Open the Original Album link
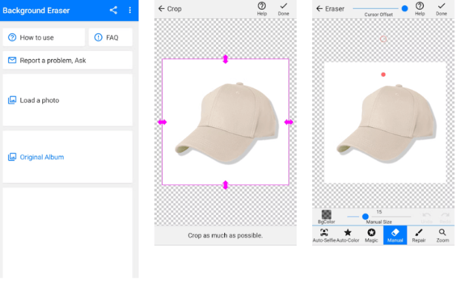 coord(67,157)
